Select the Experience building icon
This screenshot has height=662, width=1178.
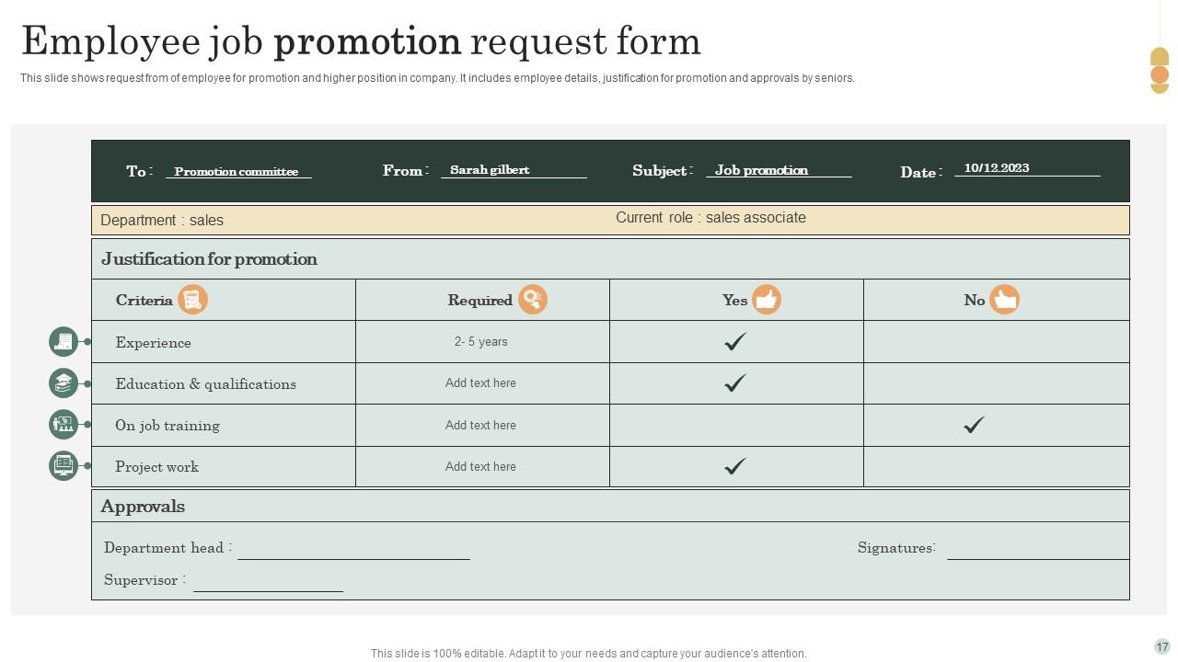64,342
